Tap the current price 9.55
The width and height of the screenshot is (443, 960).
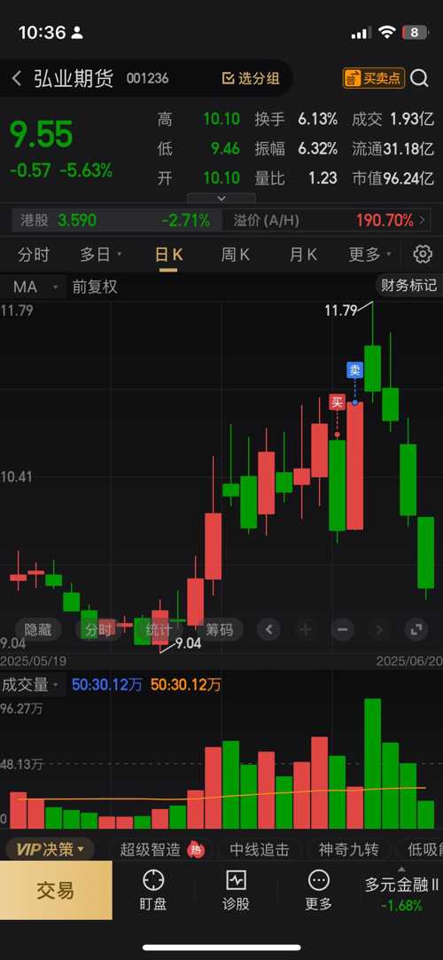(x=42, y=135)
